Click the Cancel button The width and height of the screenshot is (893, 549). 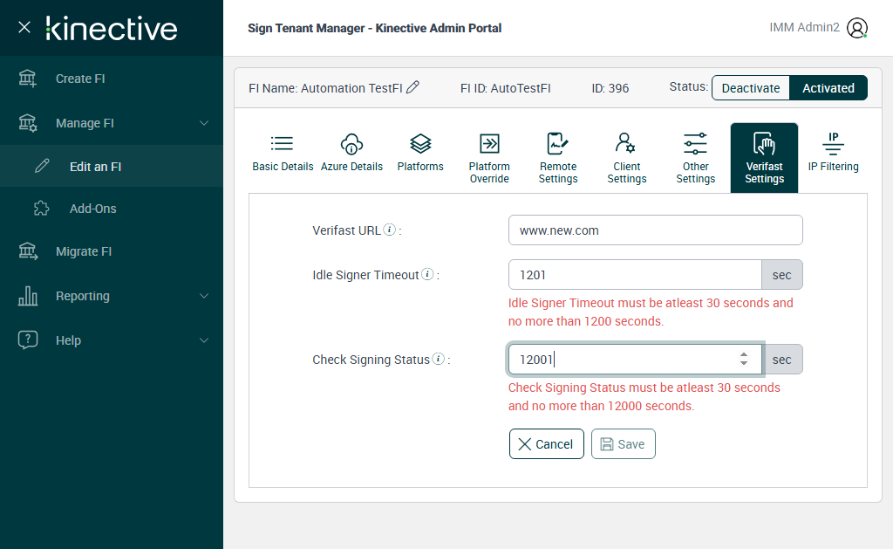pos(546,444)
